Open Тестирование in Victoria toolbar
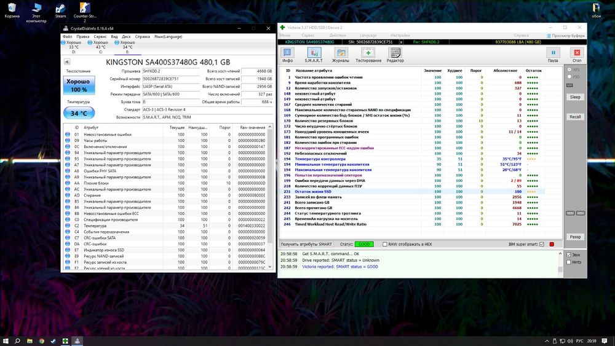The width and height of the screenshot is (615, 346). click(x=368, y=55)
